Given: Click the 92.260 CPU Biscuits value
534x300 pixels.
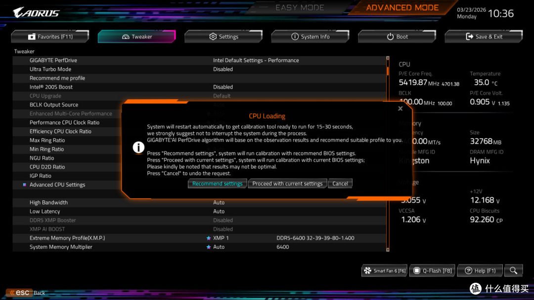Looking at the screenshot, I should tap(487, 220).
